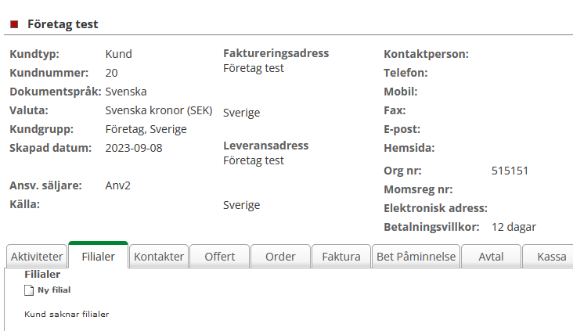The height and width of the screenshot is (331, 573).
Task: Go to the Order tab
Action: click(x=280, y=257)
